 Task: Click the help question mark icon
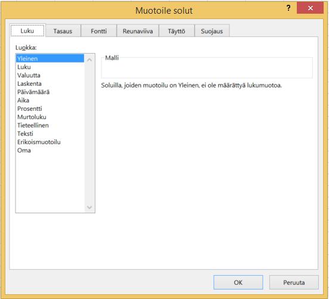[288, 8]
